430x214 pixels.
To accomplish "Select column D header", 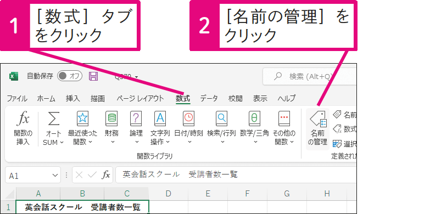I will click(x=168, y=194).
